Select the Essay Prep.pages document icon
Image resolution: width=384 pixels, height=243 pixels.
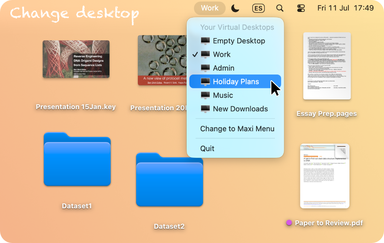(x=327, y=66)
